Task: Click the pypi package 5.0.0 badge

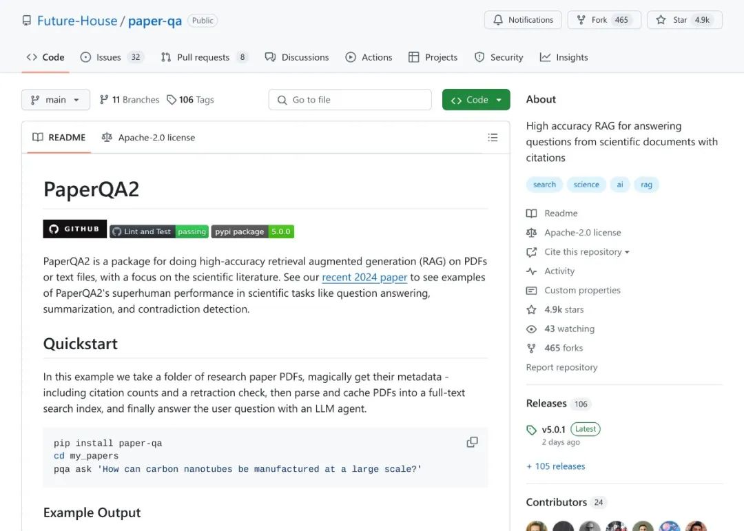Action: [252, 231]
